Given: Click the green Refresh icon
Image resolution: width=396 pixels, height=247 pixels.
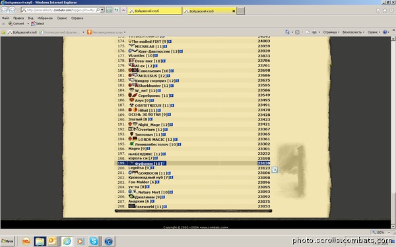Looking at the screenshot, I should point(116,10).
